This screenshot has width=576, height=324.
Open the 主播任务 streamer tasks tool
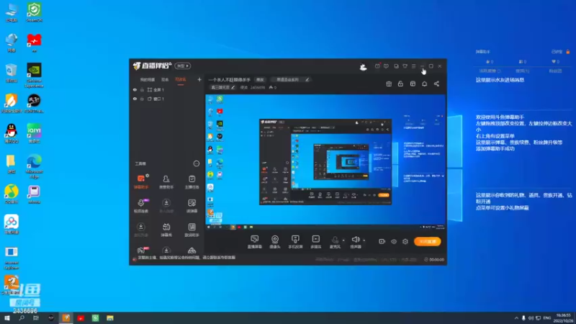click(192, 182)
